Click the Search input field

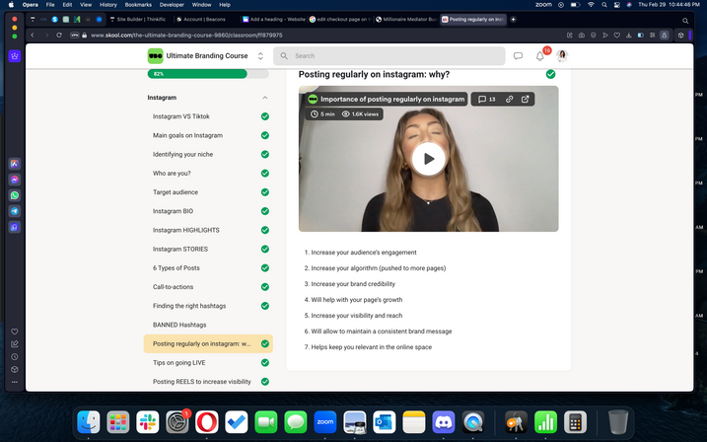(x=389, y=56)
